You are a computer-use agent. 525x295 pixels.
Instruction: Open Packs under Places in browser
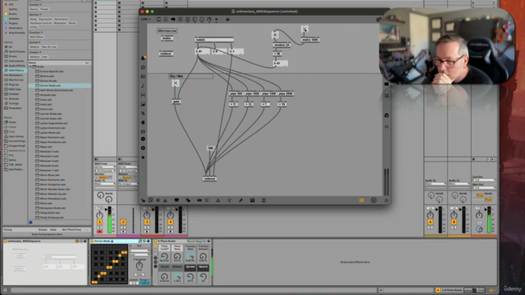[12, 122]
